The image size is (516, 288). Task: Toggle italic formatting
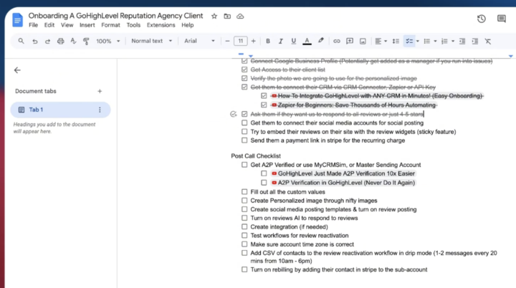click(281, 41)
